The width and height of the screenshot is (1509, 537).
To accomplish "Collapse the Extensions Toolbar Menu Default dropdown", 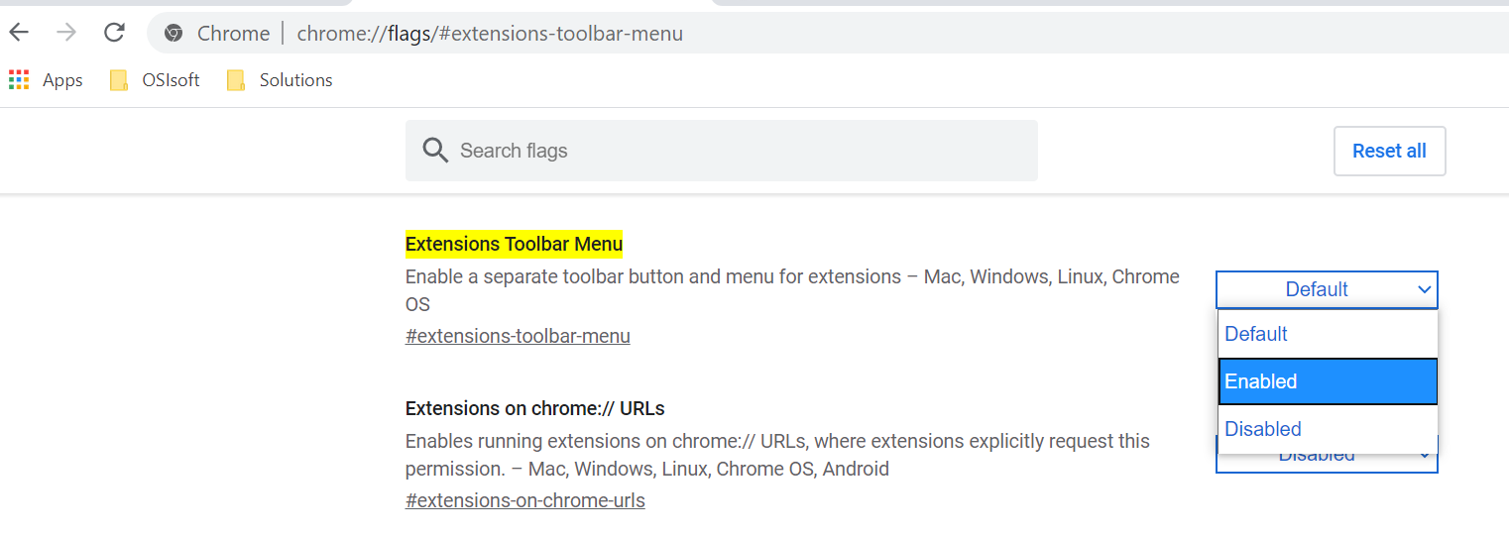I will tap(1327, 289).
